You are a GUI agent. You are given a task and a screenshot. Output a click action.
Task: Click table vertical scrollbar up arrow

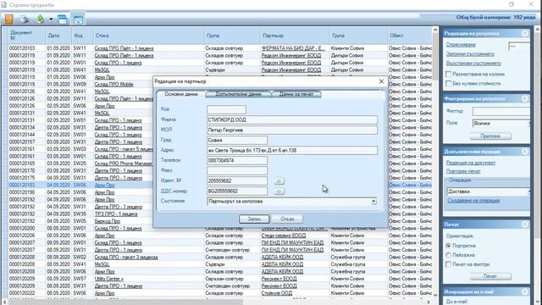pyautogui.click(x=435, y=30)
